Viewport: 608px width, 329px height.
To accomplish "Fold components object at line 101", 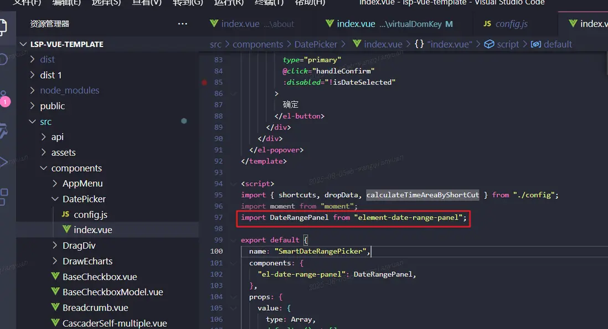I will (x=233, y=263).
